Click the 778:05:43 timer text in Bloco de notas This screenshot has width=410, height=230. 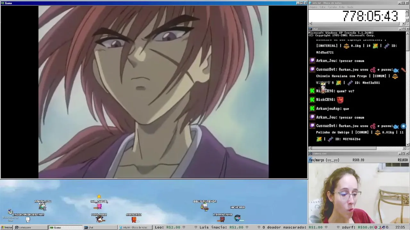pyautogui.click(x=370, y=16)
